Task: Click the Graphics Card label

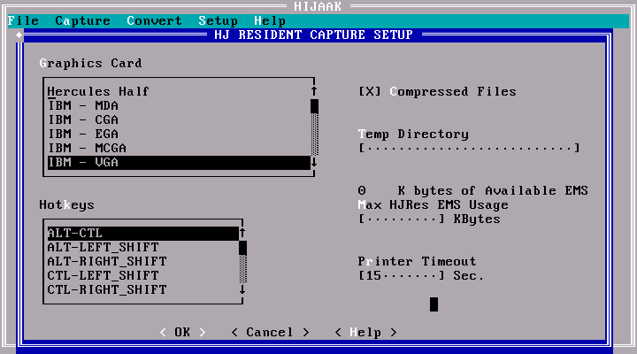Action: (90, 64)
